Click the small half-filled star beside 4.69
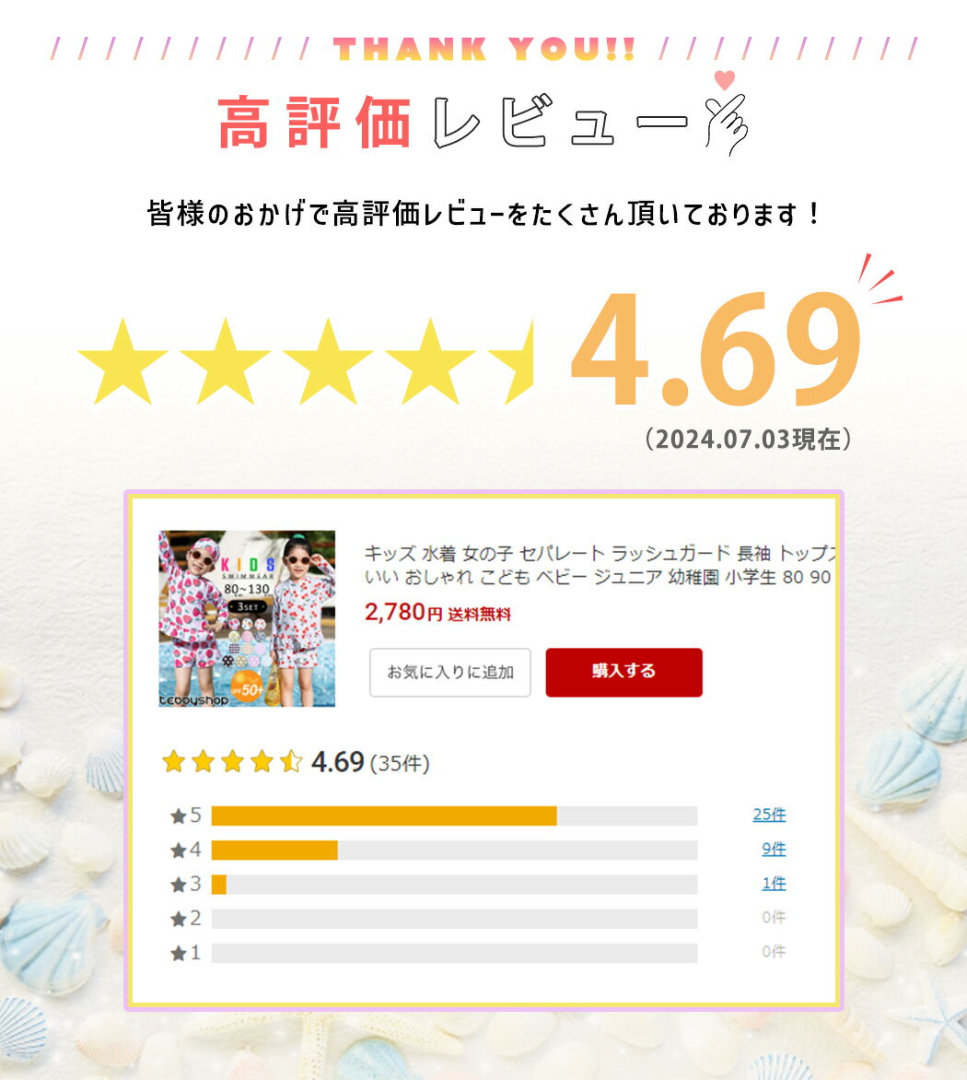The height and width of the screenshot is (1080, 967). coord(291,762)
